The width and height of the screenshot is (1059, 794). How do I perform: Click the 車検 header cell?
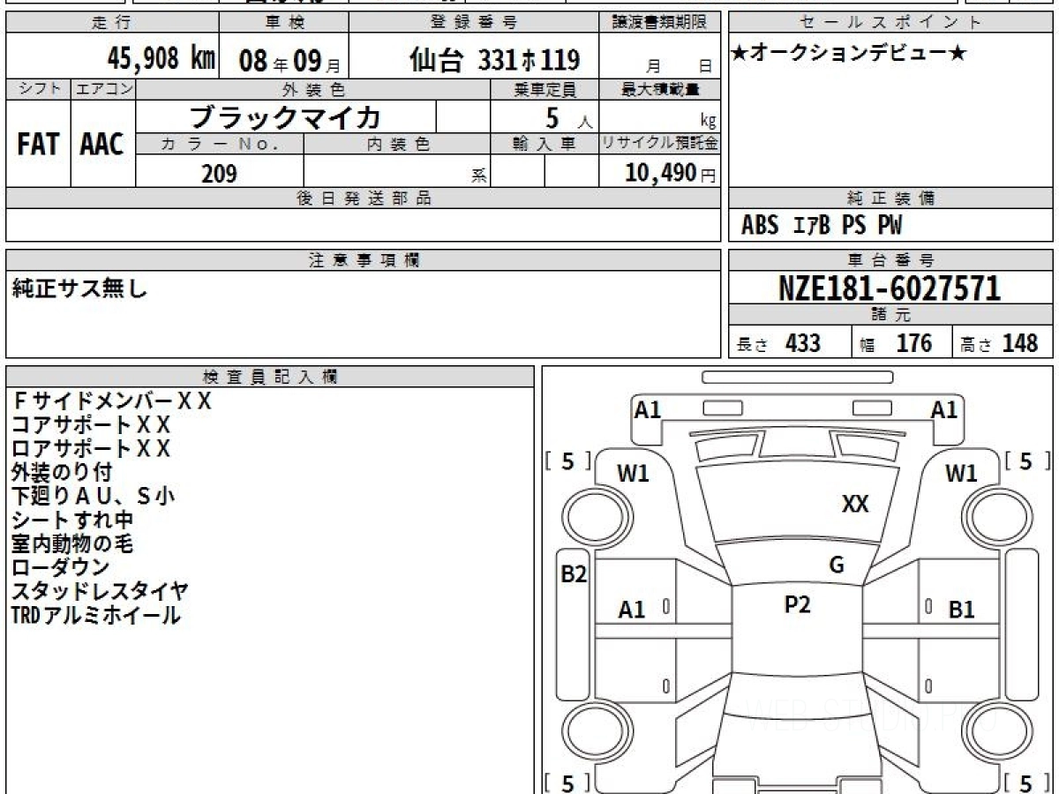[x=283, y=23]
